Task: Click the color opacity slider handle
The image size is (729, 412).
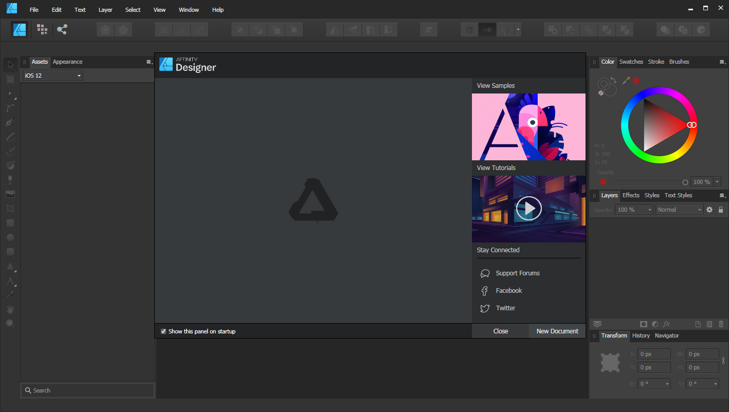Action: [x=685, y=182]
